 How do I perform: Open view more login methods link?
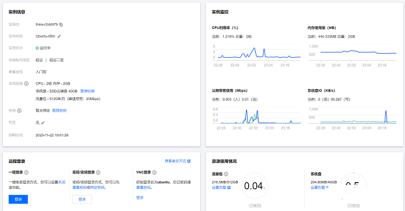click(x=175, y=161)
